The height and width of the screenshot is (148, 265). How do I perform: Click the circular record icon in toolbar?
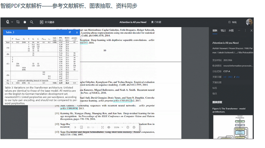(25, 22)
